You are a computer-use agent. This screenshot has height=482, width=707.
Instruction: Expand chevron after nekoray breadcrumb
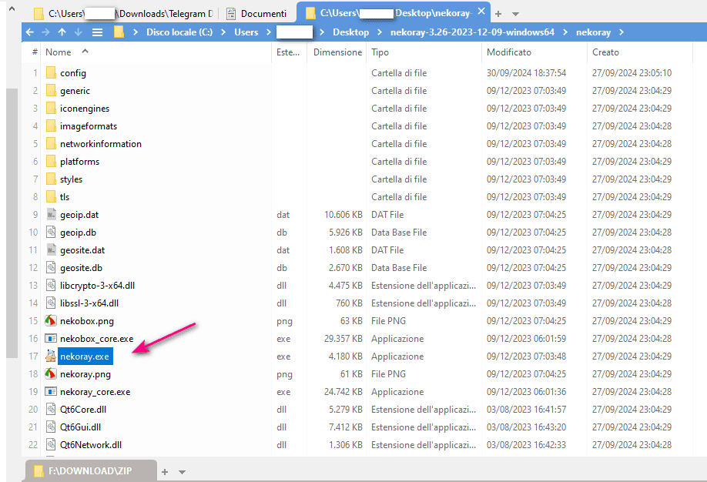(x=622, y=32)
